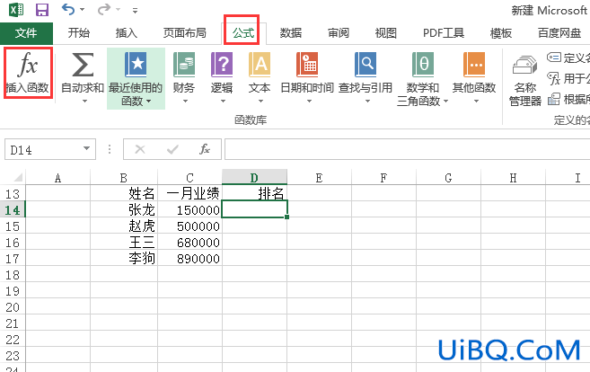Click the formula bar cancel X icon
This screenshot has width=590, height=372.
pyautogui.click(x=140, y=149)
